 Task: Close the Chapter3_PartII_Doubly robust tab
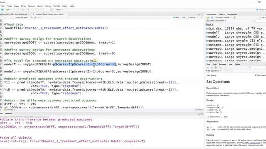pyautogui.click(x=66, y=14)
